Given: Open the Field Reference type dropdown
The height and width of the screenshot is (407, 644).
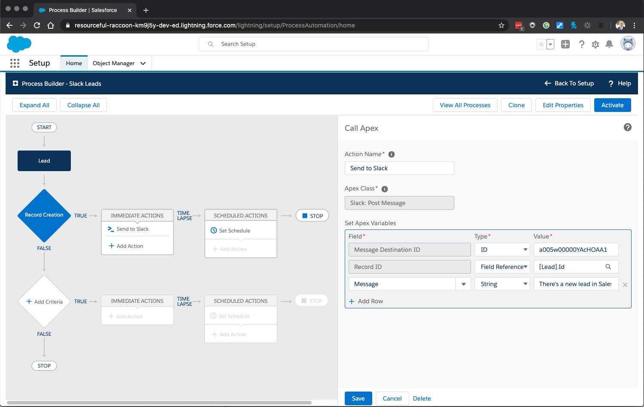Looking at the screenshot, I should click(502, 267).
